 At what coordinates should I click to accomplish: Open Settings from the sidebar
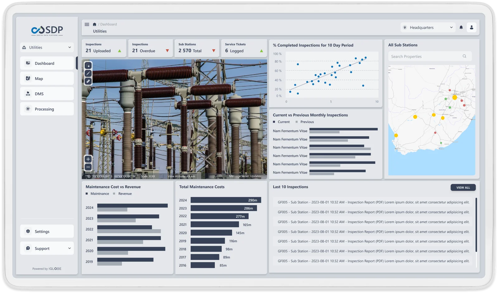pos(42,231)
